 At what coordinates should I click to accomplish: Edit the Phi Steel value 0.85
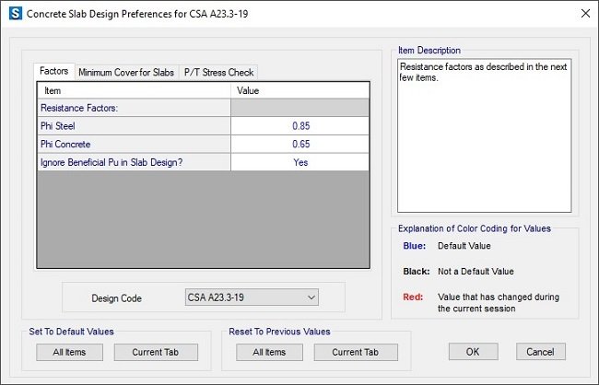click(x=300, y=126)
